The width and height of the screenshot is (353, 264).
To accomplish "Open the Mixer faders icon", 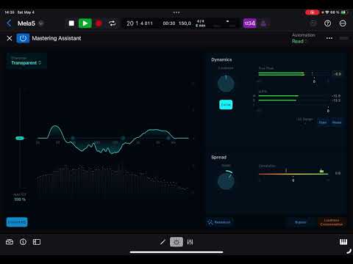I will (190, 242).
